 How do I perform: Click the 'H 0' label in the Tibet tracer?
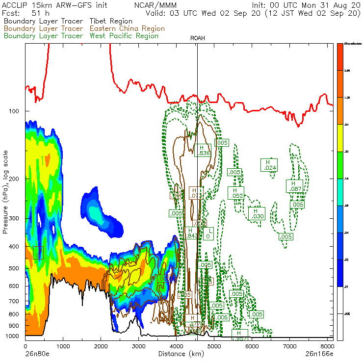tap(38, 253)
